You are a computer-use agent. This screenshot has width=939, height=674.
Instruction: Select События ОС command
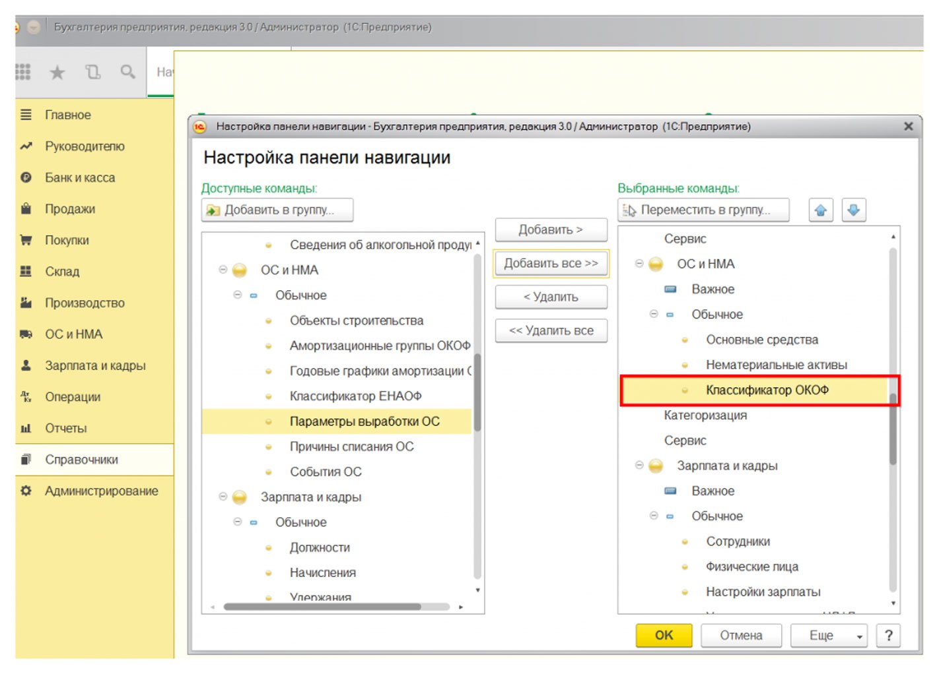click(326, 472)
